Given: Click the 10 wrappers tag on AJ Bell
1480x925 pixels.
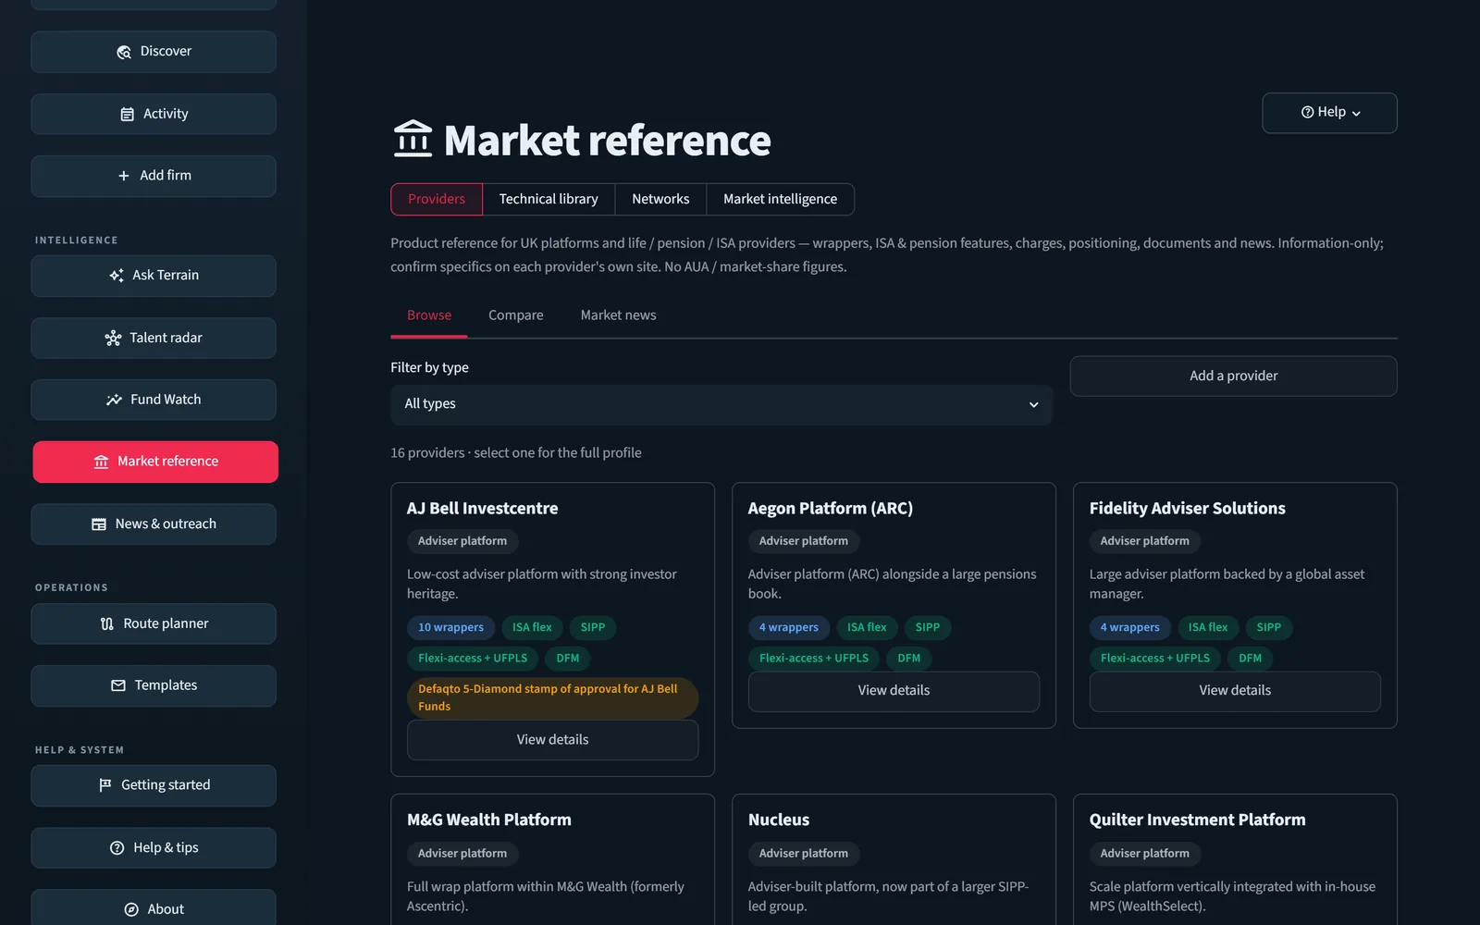Looking at the screenshot, I should [450, 627].
